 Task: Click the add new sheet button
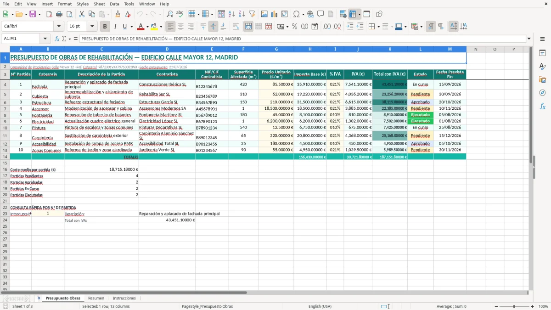point(39,298)
